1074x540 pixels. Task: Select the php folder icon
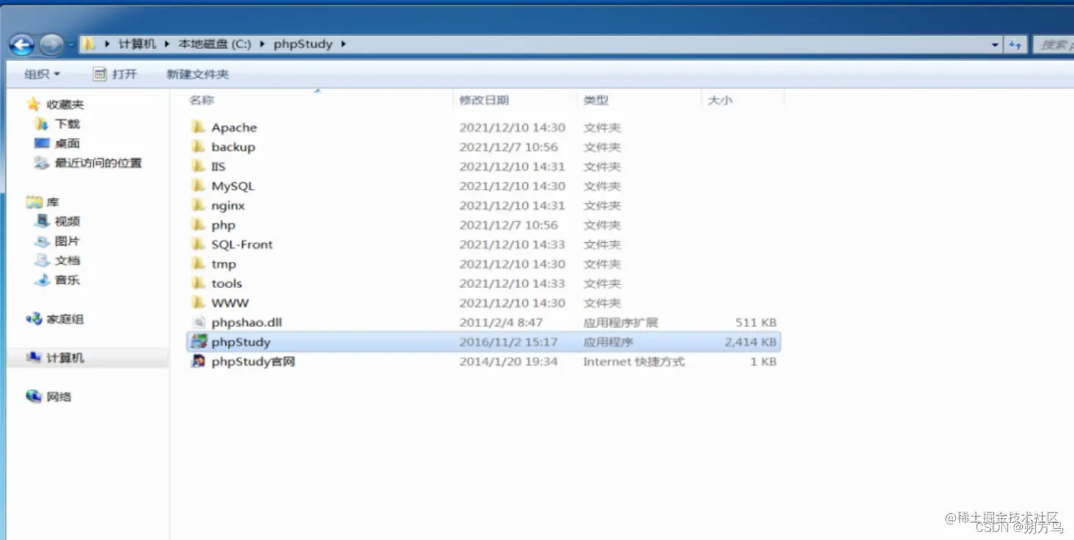click(198, 225)
